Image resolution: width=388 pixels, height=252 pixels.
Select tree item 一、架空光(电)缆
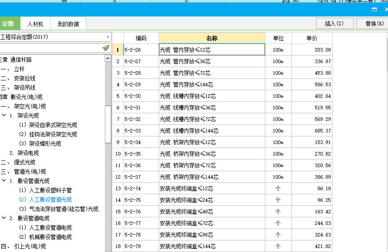pos(23,106)
